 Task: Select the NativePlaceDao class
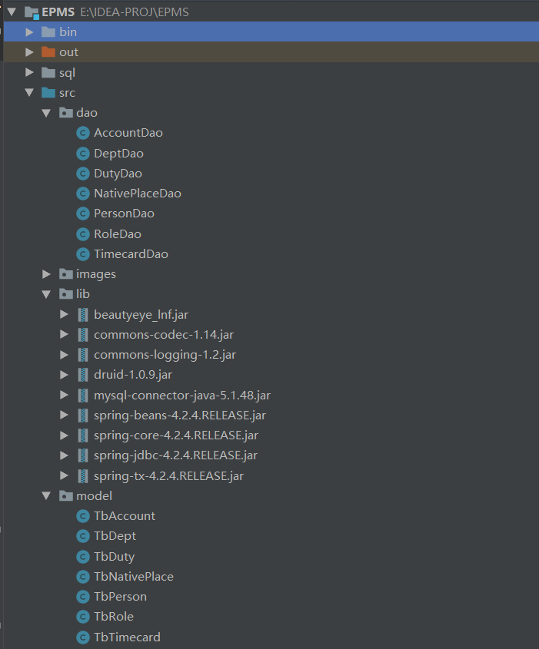pyautogui.click(x=137, y=194)
